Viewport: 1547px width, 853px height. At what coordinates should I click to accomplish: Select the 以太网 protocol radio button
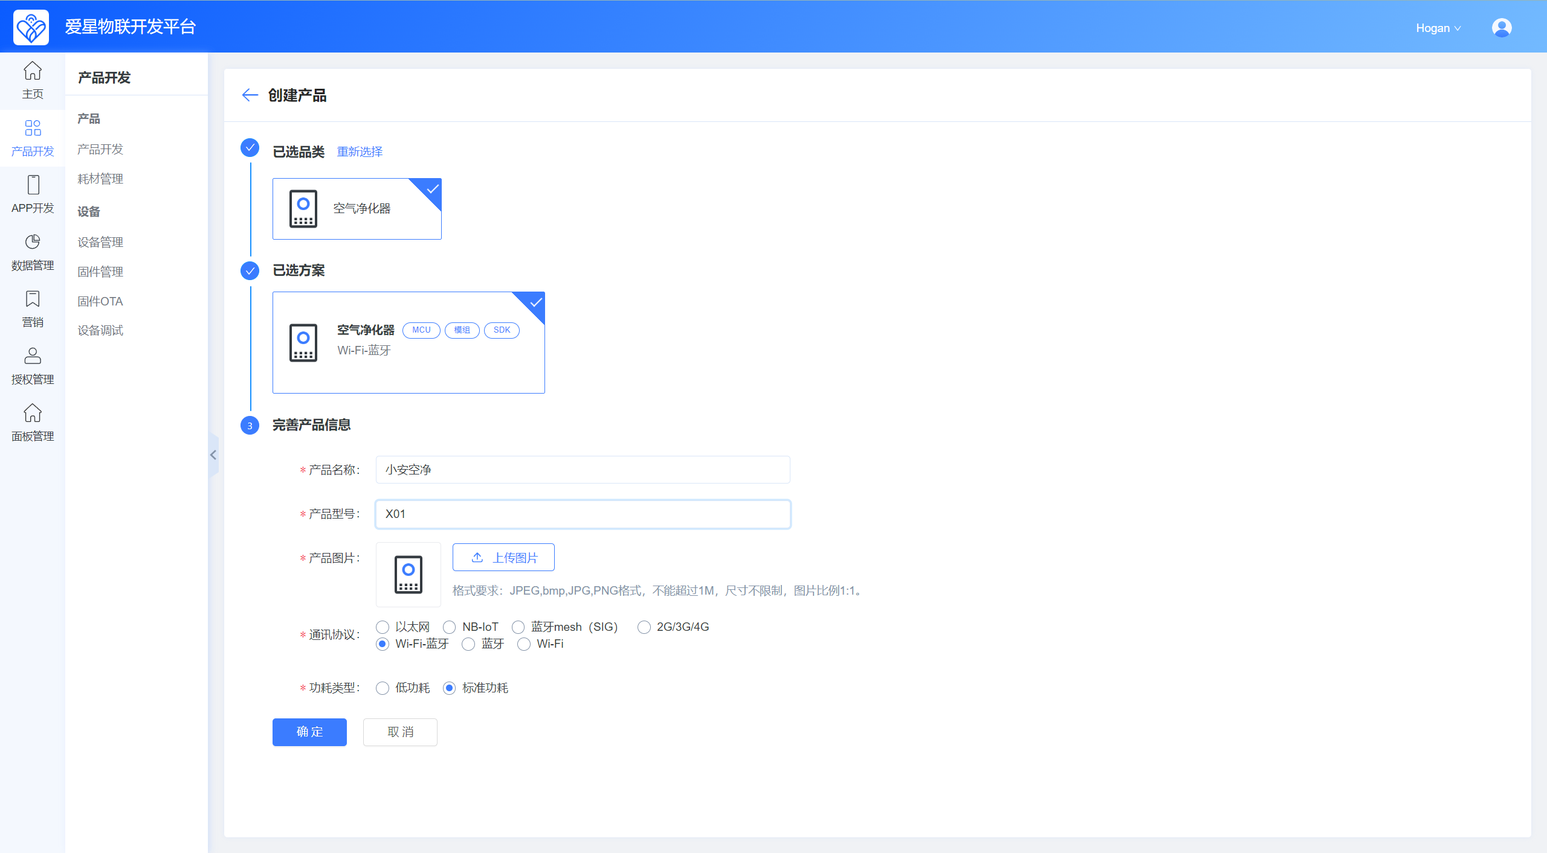click(383, 627)
